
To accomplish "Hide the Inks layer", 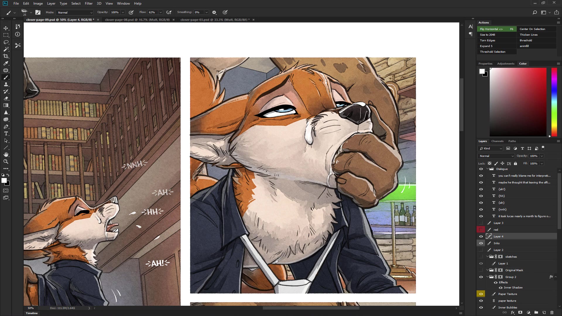I will click(x=481, y=243).
